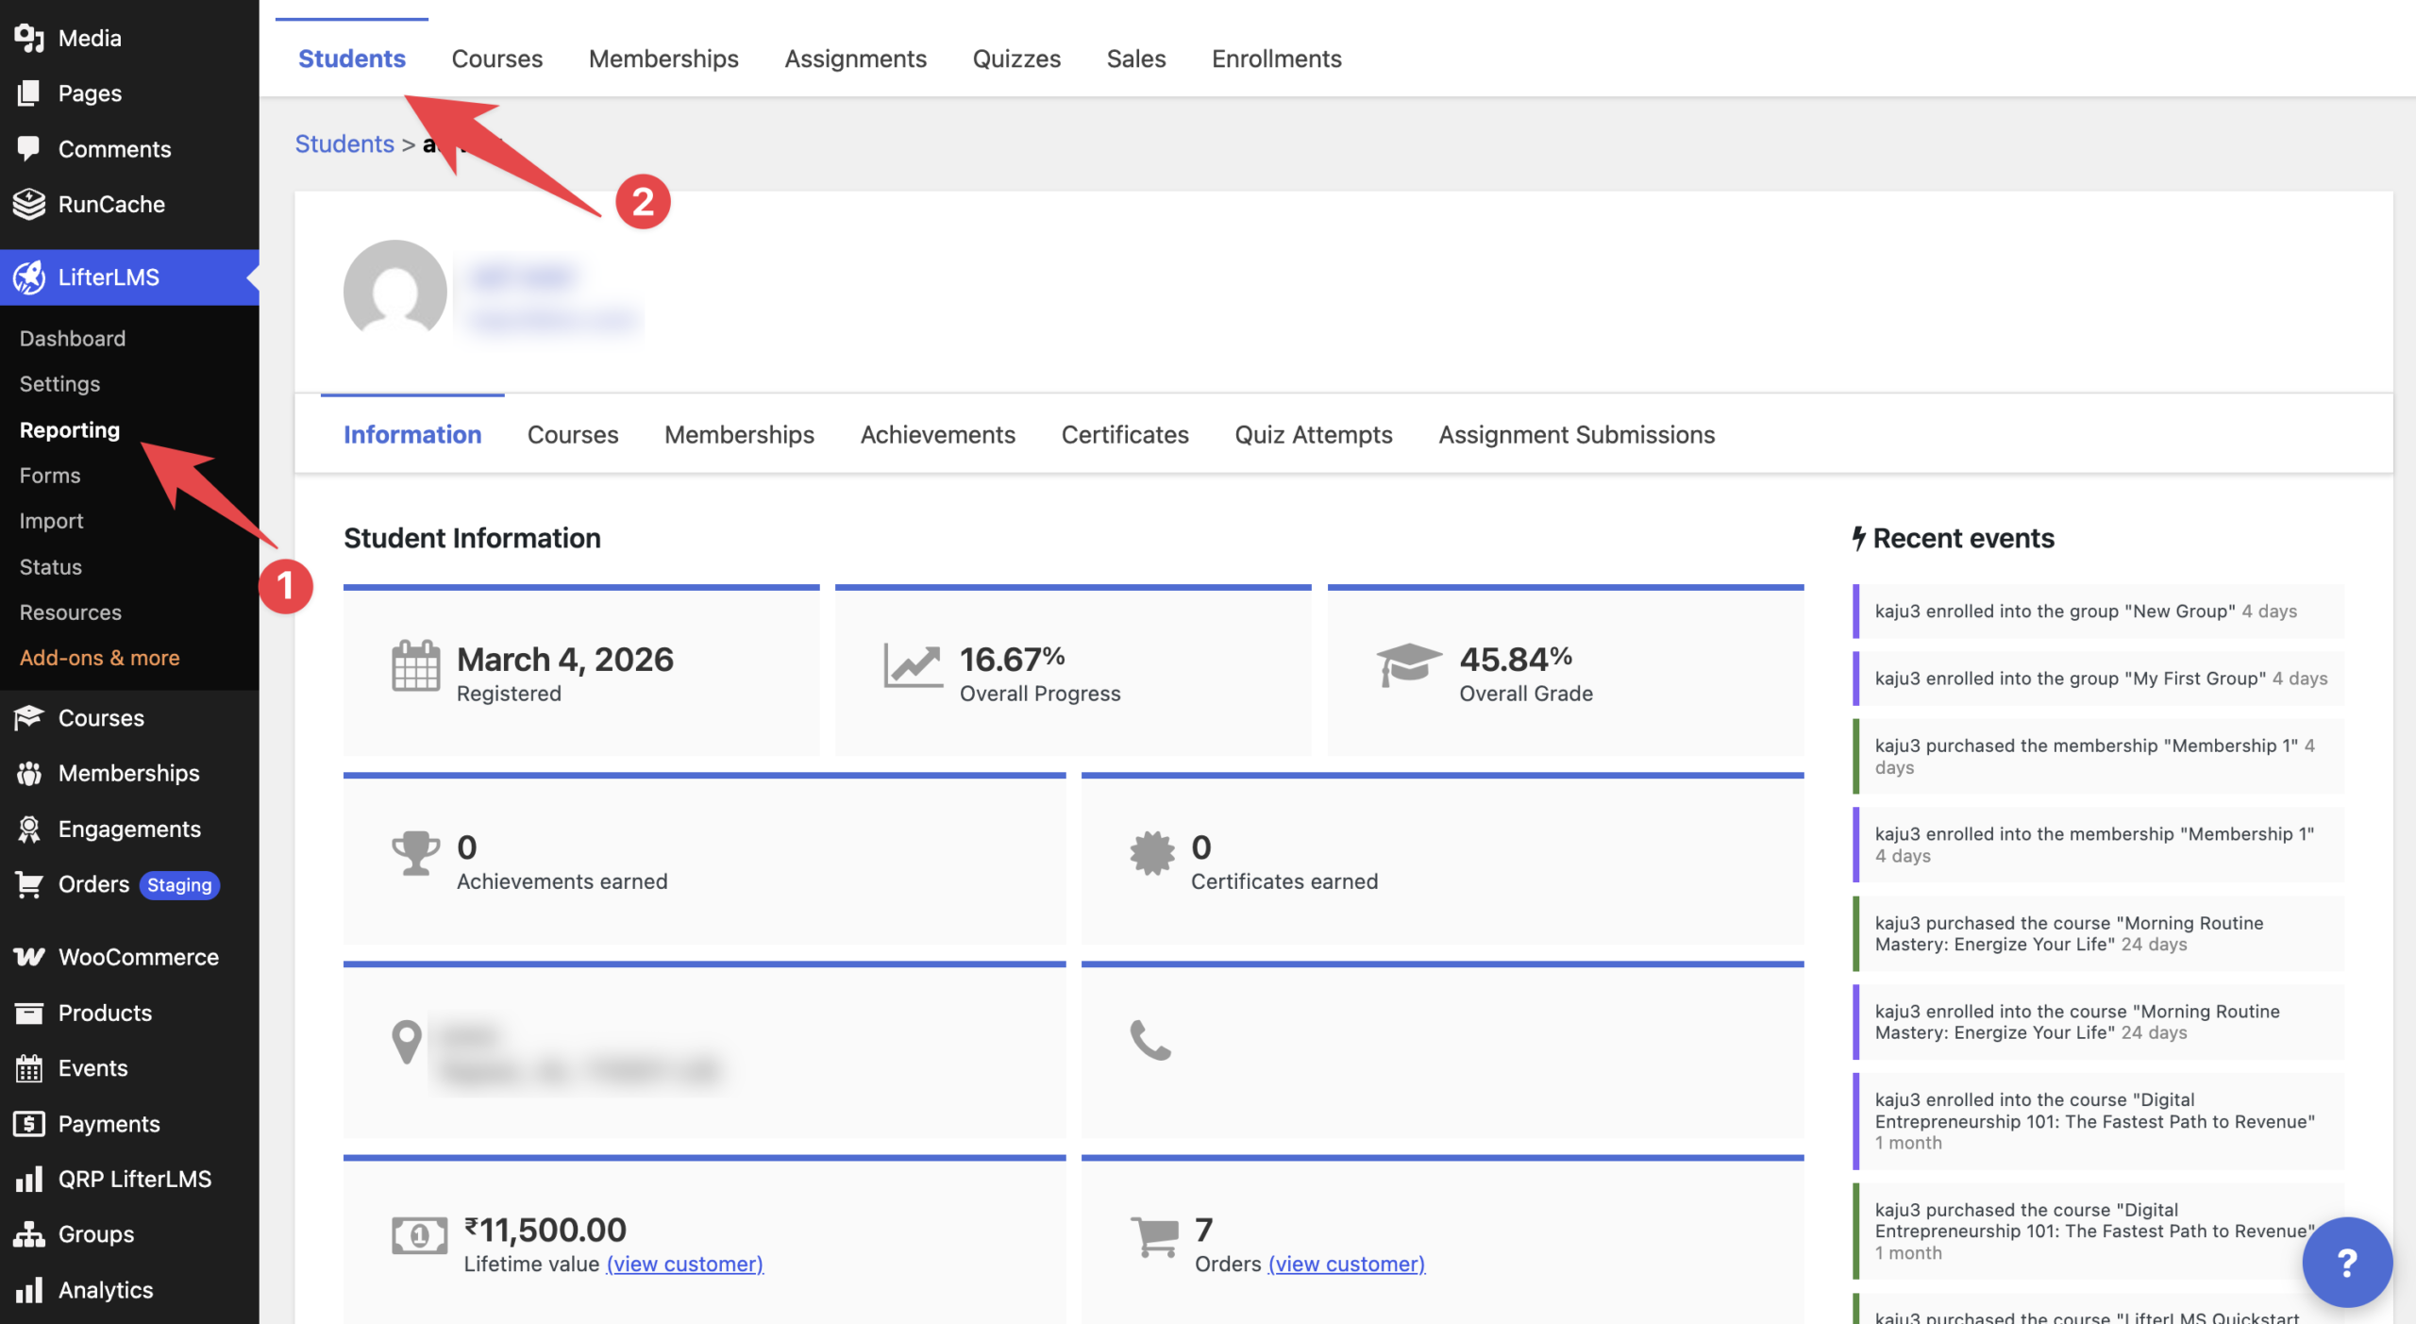Click the Staging badge next to Orders
The height and width of the screenshot is (1324, 2416).
[x=179, y=884]
